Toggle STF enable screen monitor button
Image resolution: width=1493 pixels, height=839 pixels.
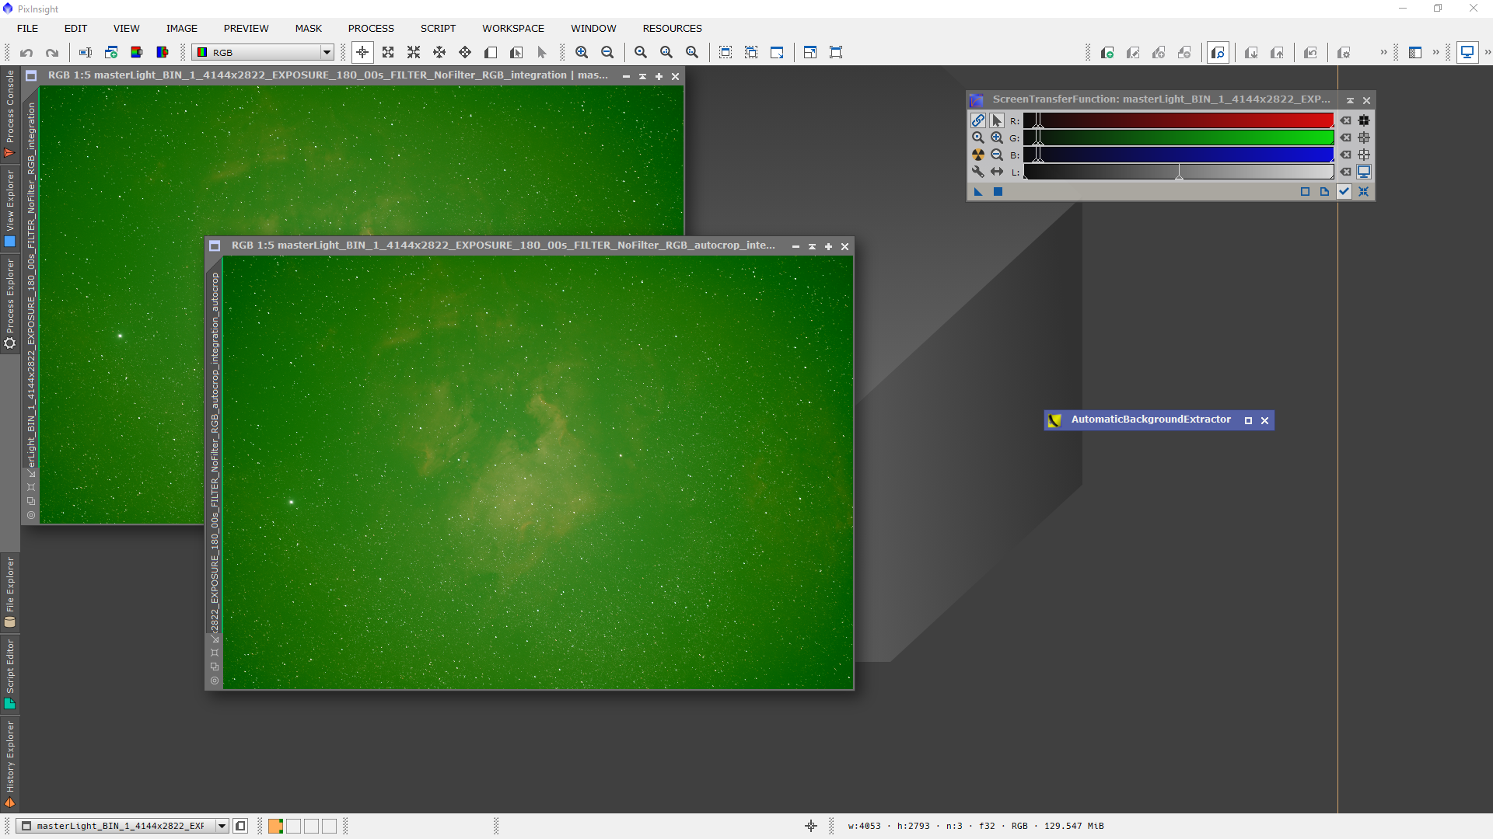click(1364, 172)
